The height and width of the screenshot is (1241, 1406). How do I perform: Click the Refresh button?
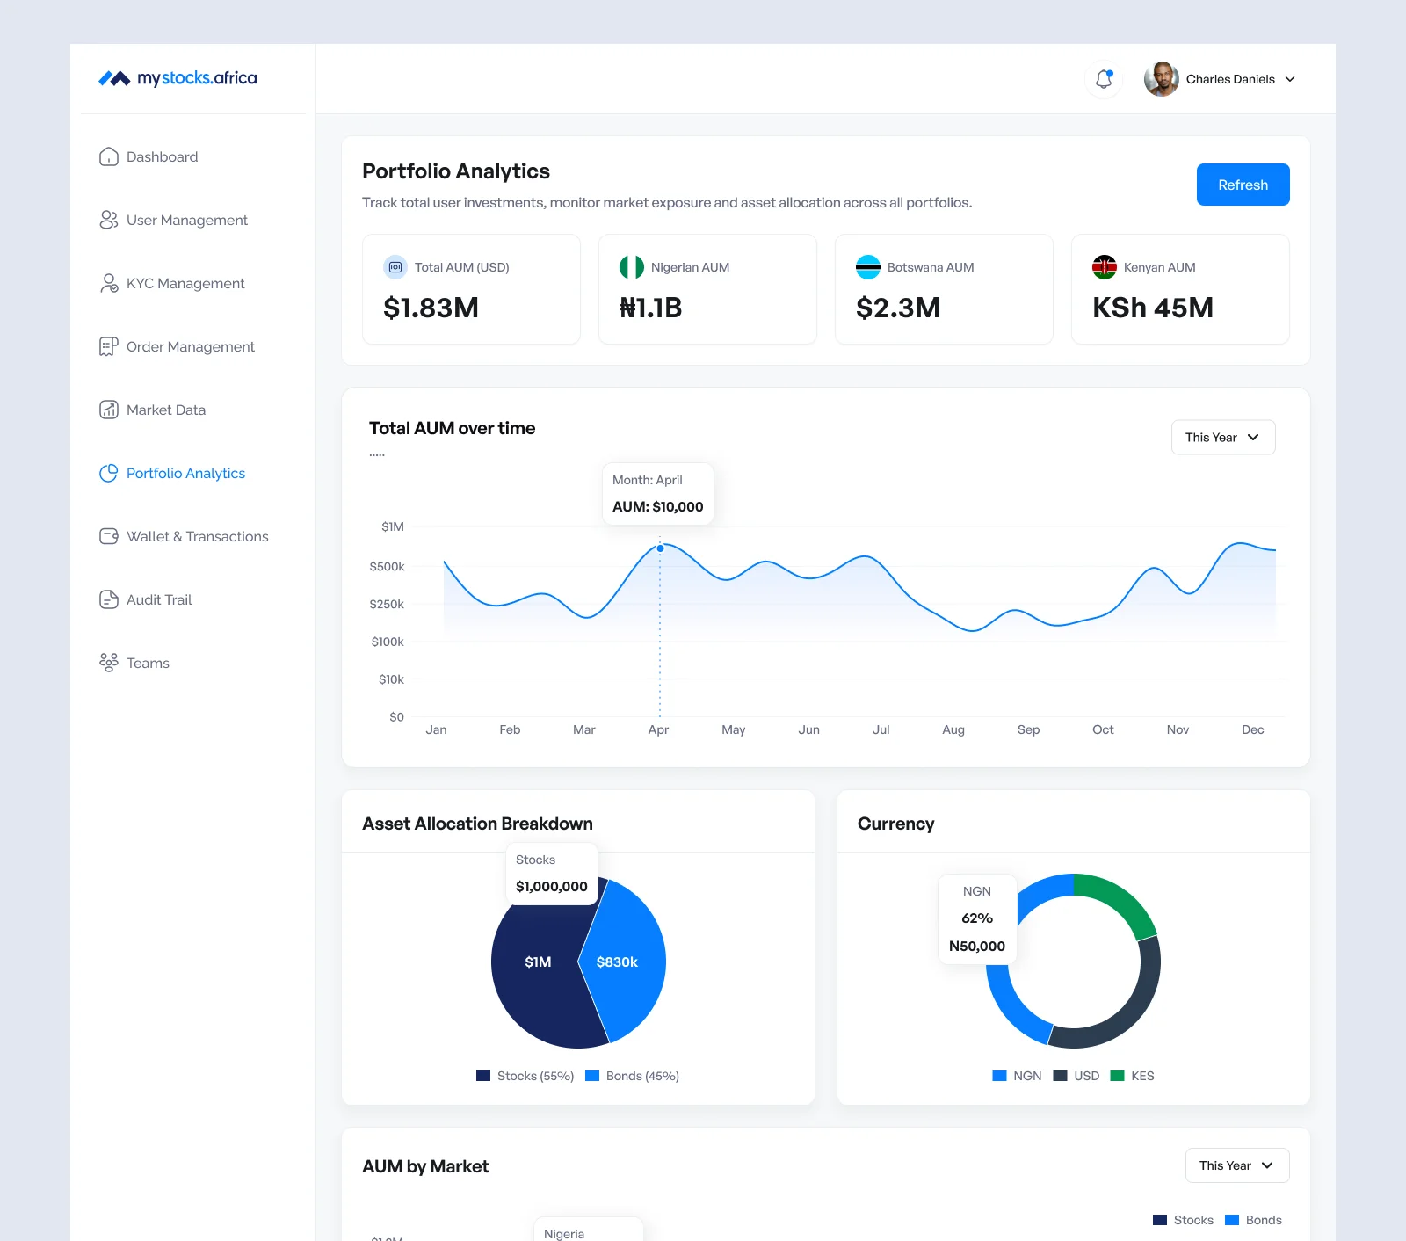(1243, 185)
